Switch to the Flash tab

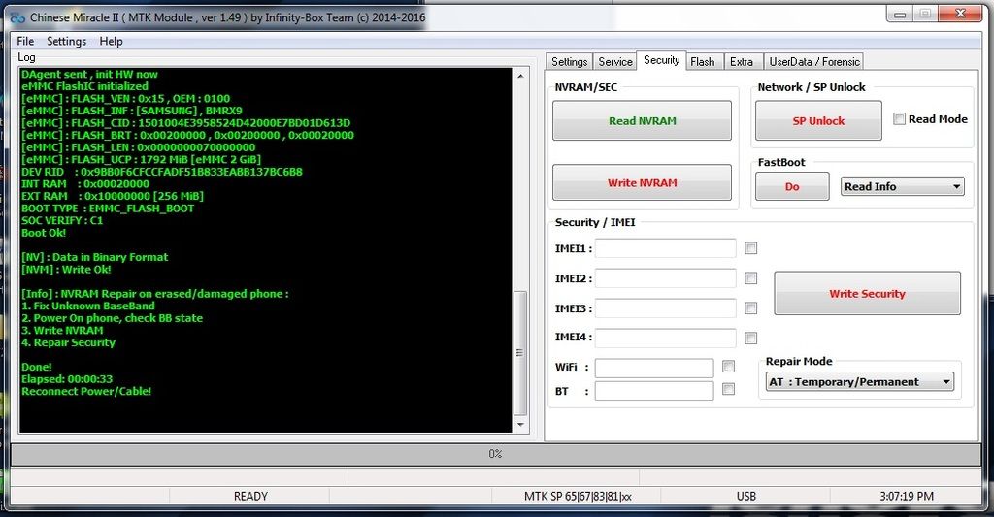point(702,61)
